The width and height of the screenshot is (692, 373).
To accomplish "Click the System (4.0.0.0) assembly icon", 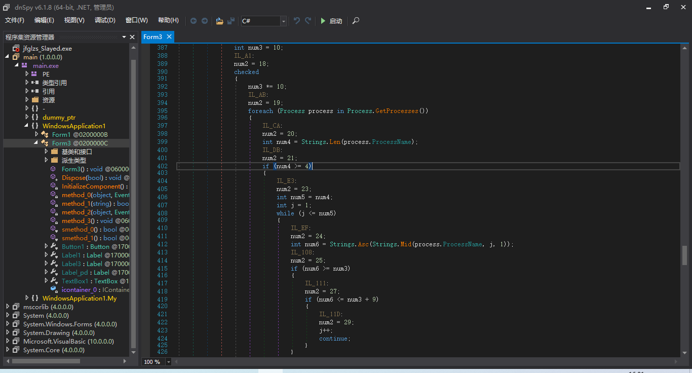I will [16, 315].
